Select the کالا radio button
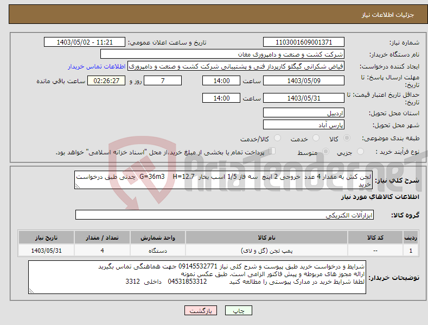 pyautogui.click(x=347, y=138)
